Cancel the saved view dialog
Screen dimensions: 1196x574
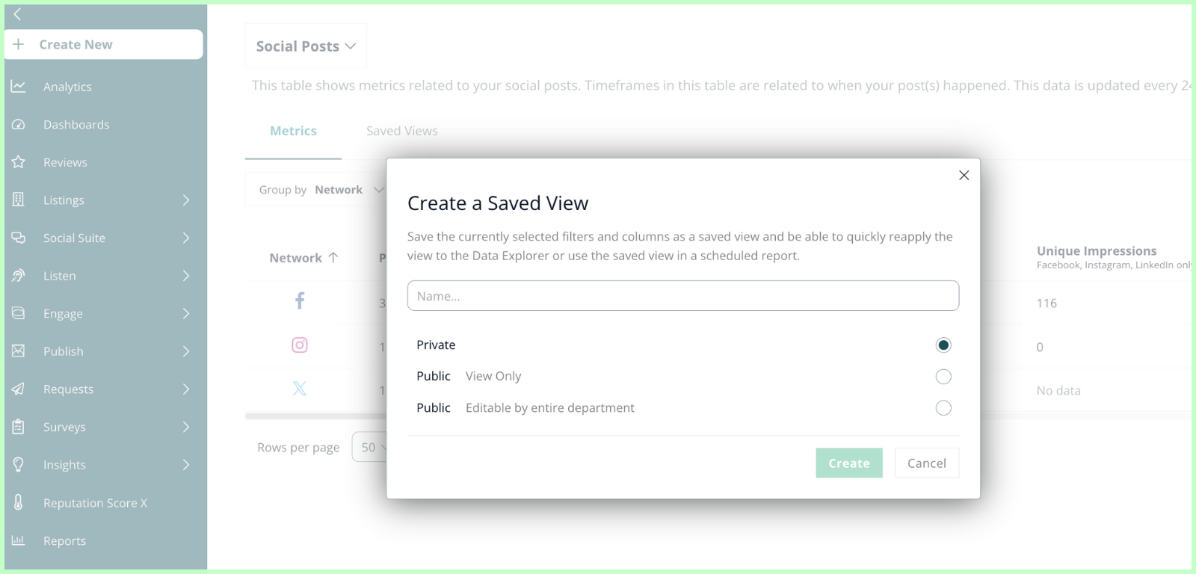(x=926, y=463)
